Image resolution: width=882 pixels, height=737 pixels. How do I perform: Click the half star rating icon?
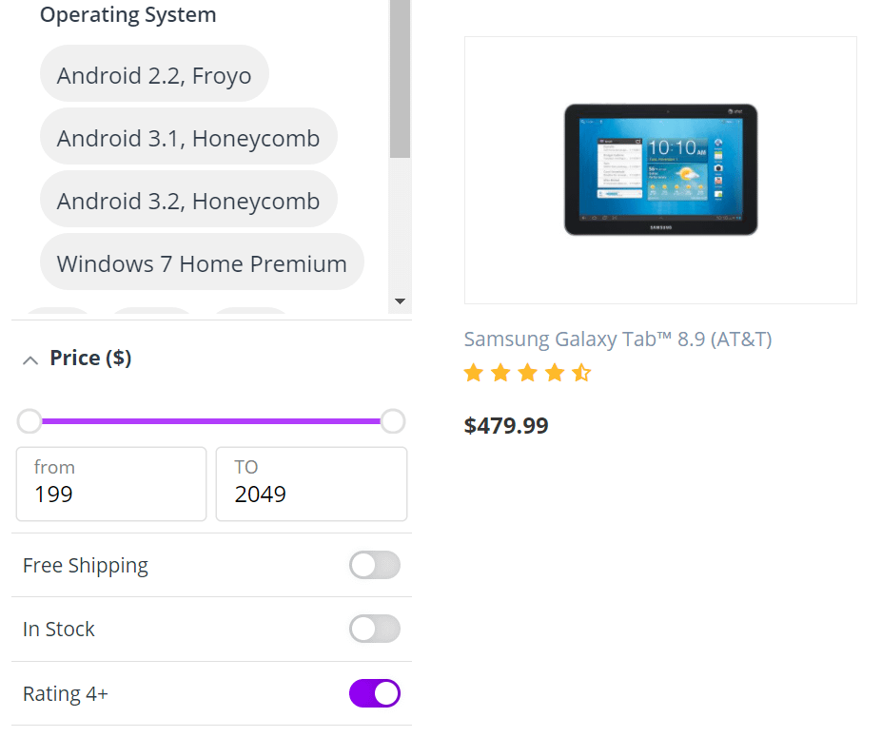tap(581, 373)
